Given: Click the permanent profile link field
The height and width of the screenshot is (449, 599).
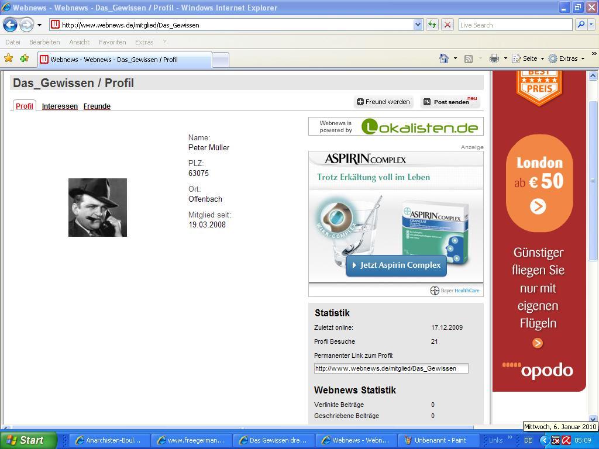Looking at the screenshot, I should [x=391, y=368].
